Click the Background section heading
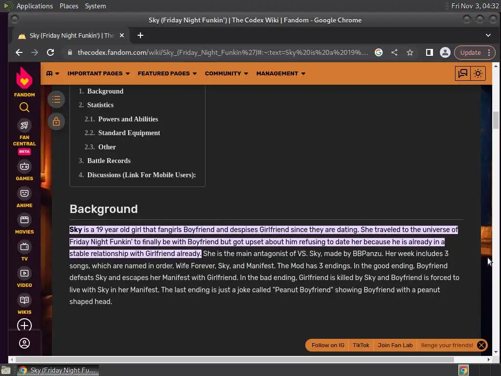The width and height of the screenshot is (501, 376). click(x=104, y=209)
